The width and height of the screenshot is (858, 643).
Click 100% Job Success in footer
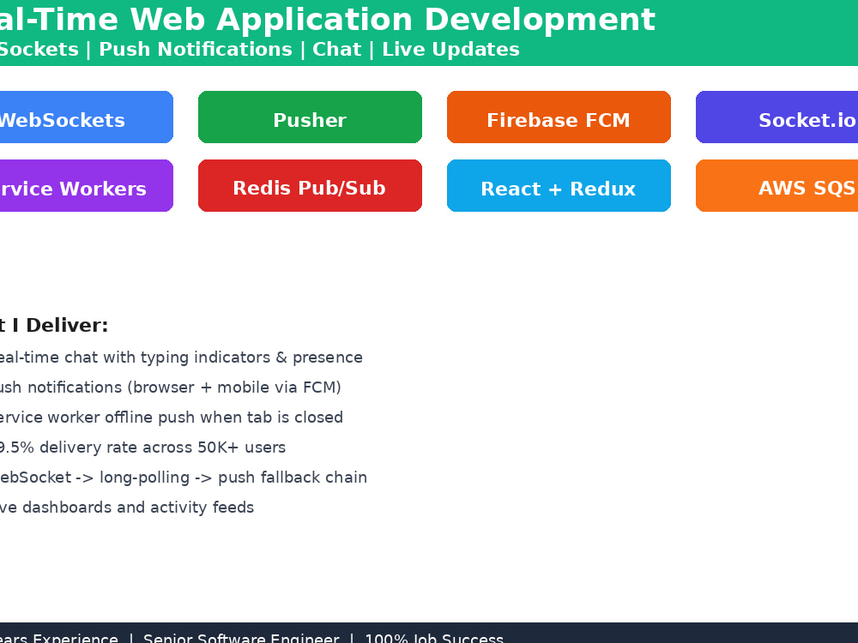(434, 638)
